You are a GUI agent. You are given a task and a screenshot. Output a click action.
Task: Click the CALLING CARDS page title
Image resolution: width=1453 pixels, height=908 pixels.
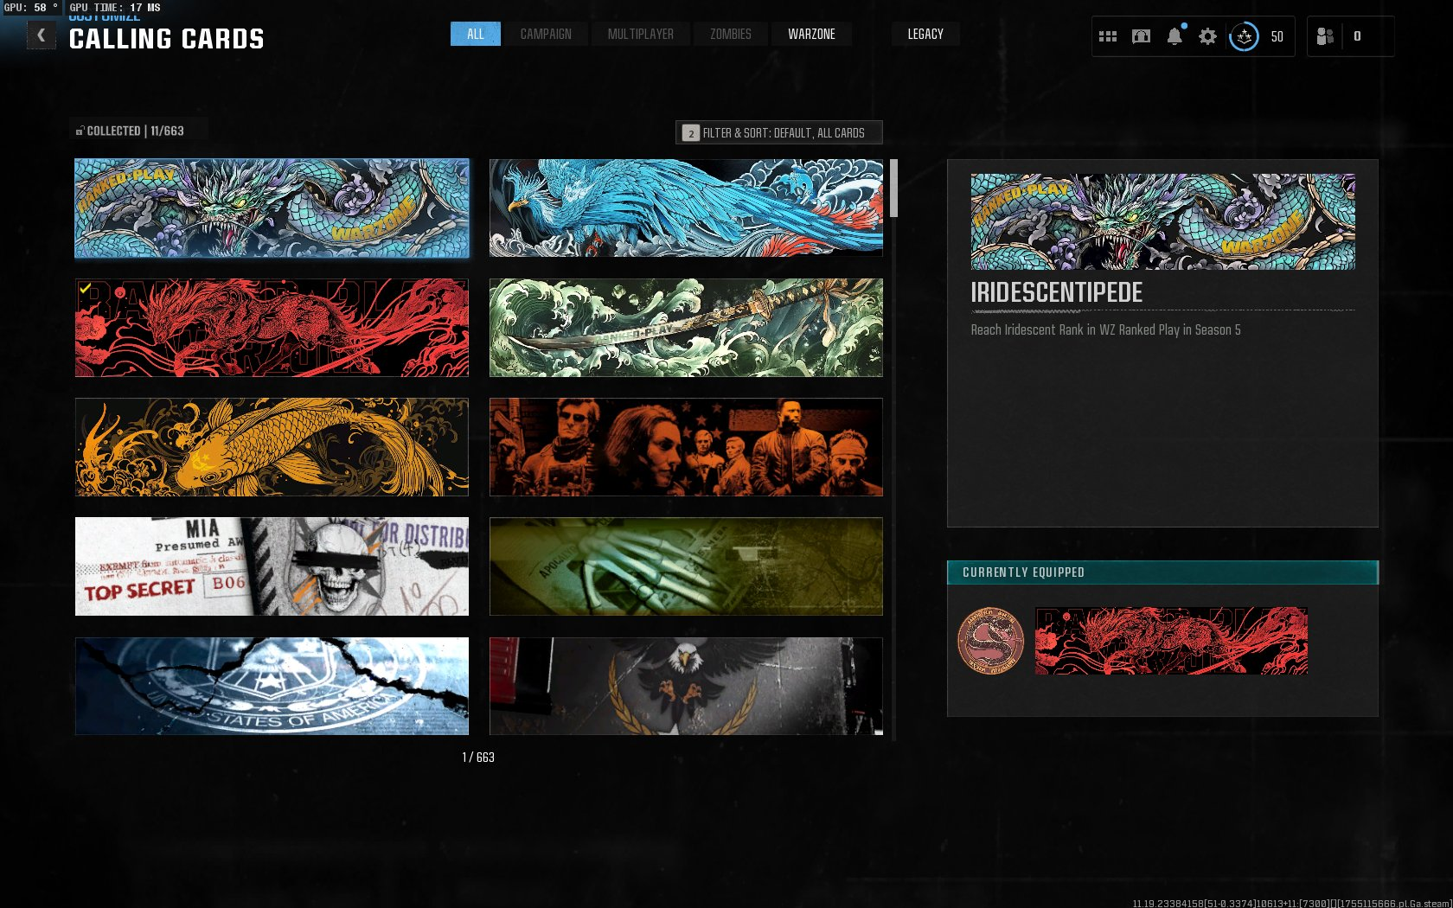click(166, 39)
